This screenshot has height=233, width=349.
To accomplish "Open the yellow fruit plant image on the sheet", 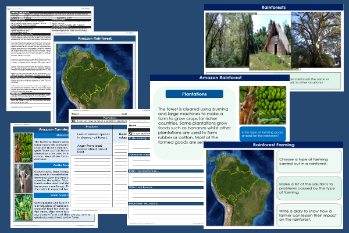I will click(24, 207).
